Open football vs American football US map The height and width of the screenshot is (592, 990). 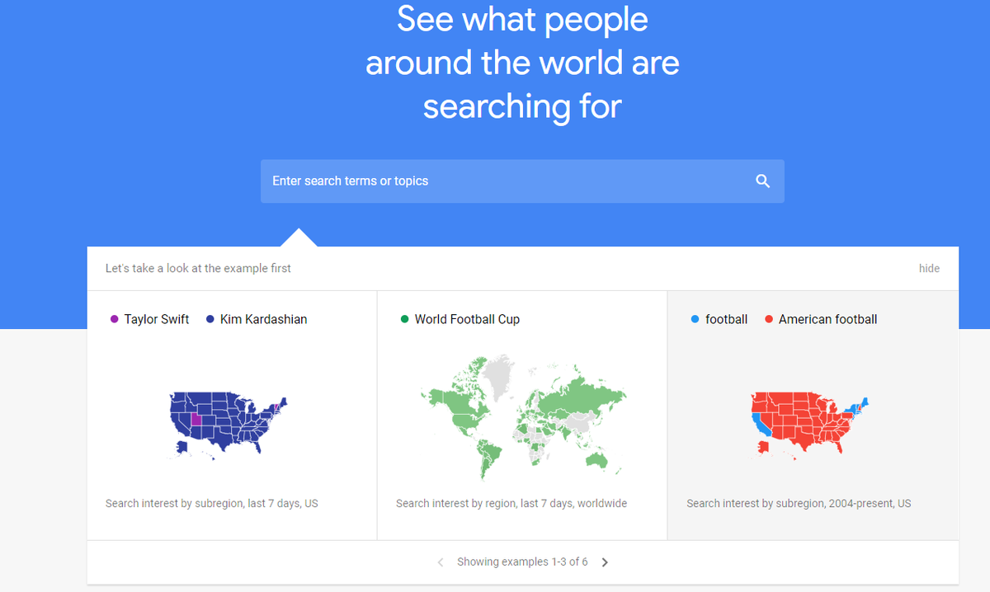click(809, 421)
